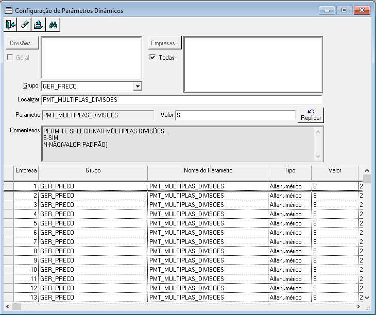Click the Empresas... button
The height and width of the screenshot is (315, 376).
point(165,43)
